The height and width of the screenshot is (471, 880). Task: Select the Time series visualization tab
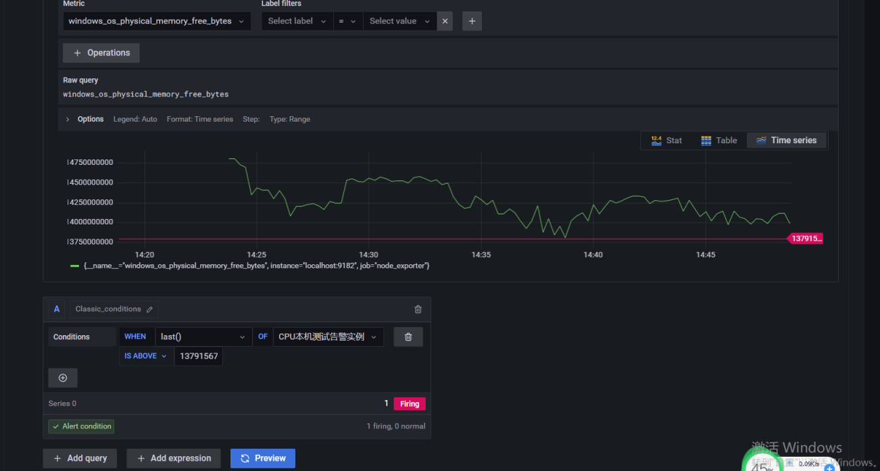[787, 141]
